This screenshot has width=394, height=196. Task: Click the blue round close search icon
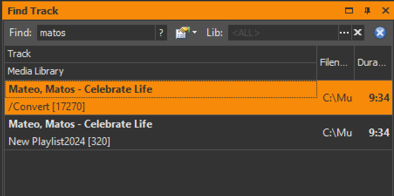[380, 33]
